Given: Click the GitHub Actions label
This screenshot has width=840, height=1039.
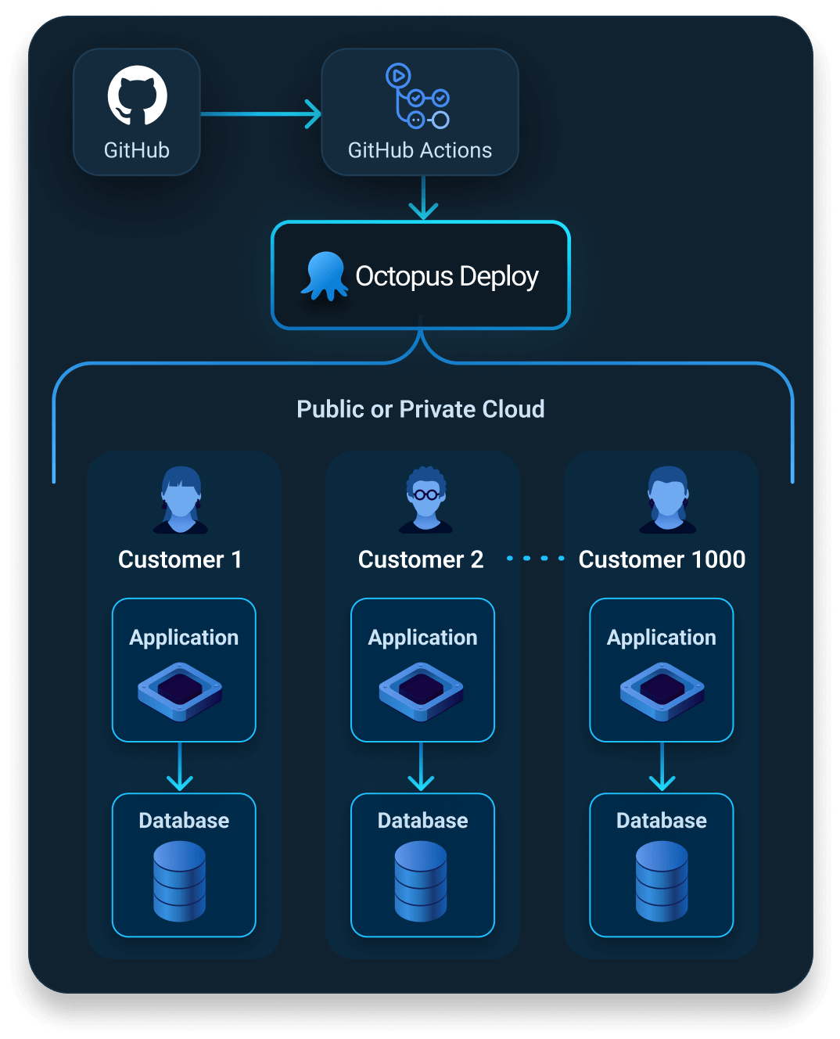Looking at the screenshot, I should [420, 150].
